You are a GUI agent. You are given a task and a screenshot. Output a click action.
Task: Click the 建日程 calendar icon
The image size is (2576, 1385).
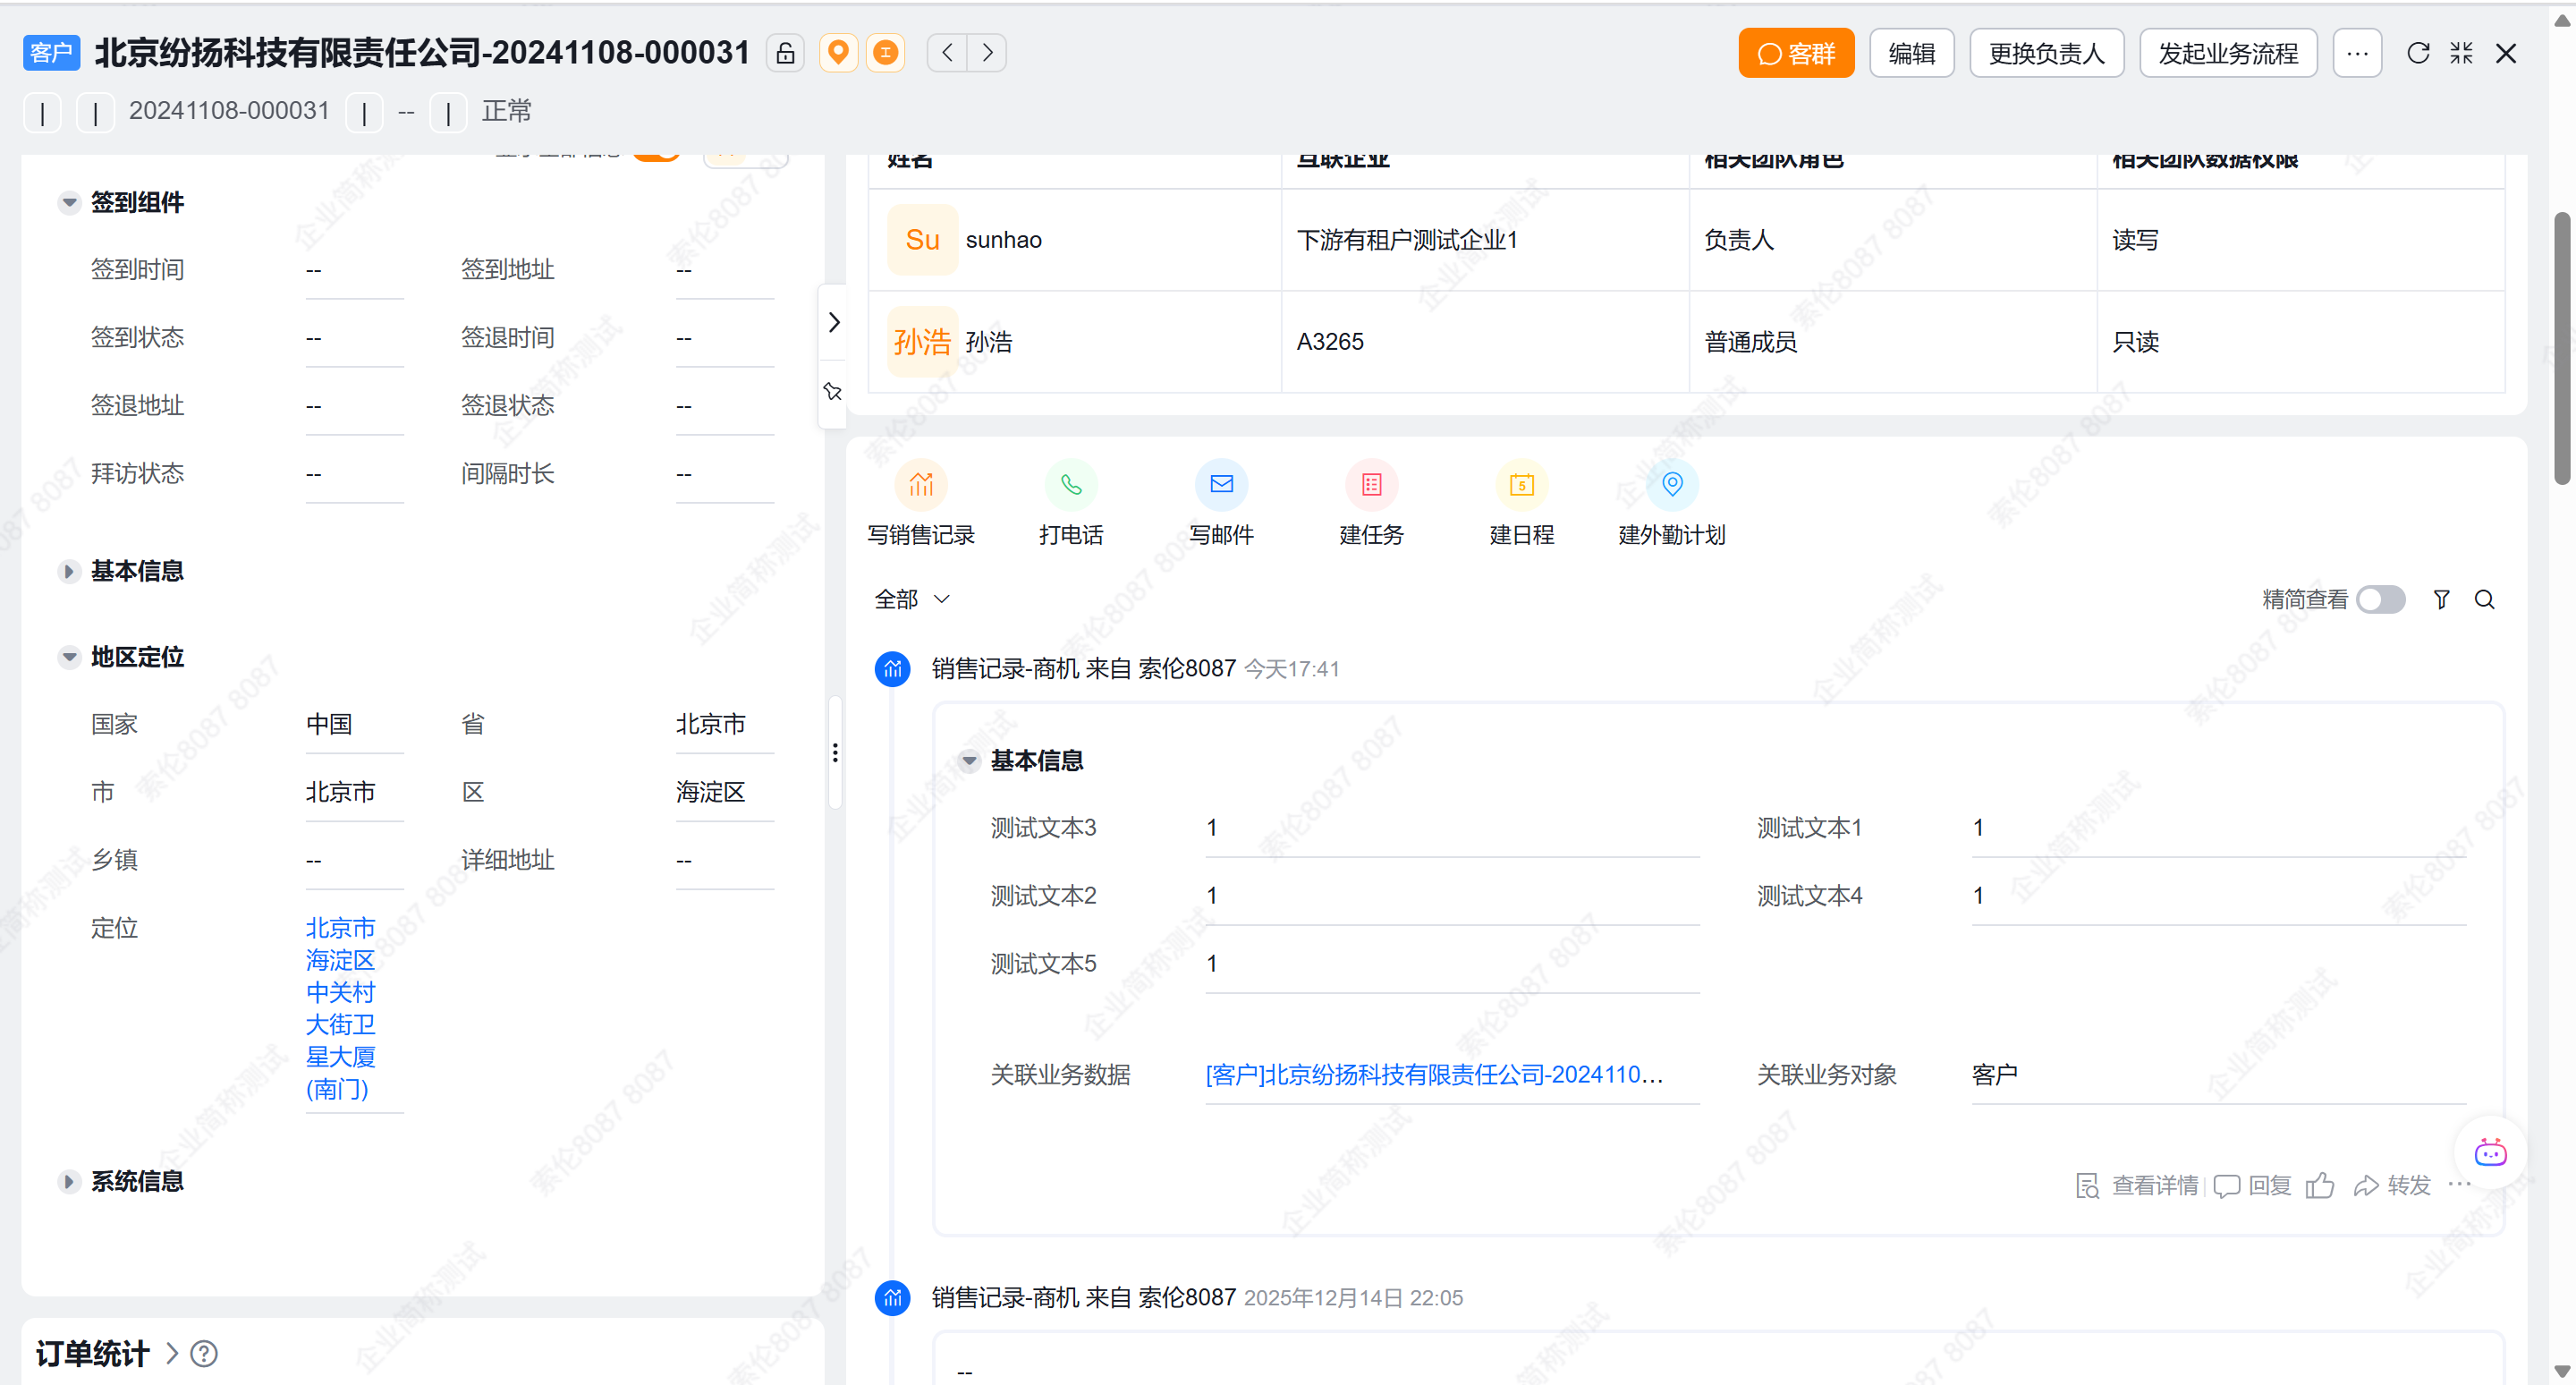[x=1521, y=485]
